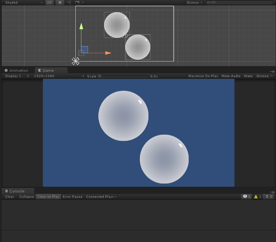Toggle 2D scene view mode
Screen dimensions: 276x242
point(49,2)
